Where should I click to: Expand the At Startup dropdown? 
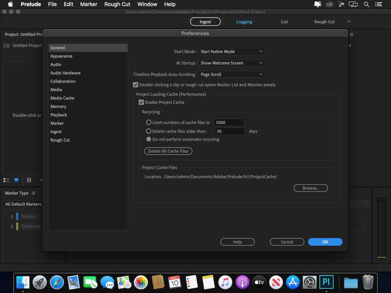231,63
